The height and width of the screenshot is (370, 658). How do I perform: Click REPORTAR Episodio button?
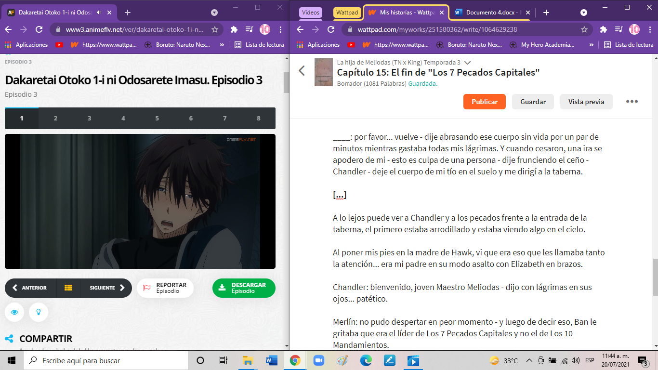tap(165, 288)
